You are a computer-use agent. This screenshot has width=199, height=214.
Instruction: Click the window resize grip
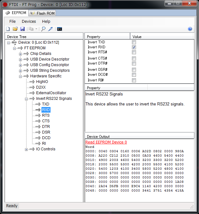(192, 207)
